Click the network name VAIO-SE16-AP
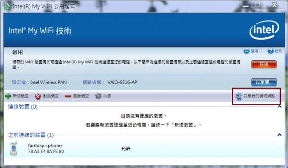The image size is (288, 168). coord(122,82)
